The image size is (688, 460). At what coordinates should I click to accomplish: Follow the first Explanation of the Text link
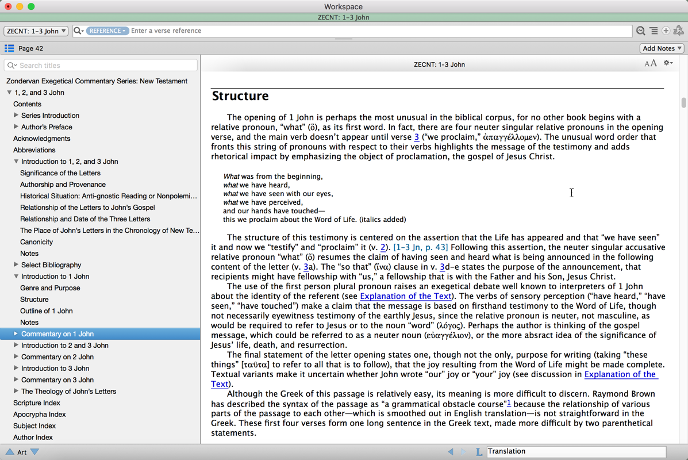tap(405, 296)
